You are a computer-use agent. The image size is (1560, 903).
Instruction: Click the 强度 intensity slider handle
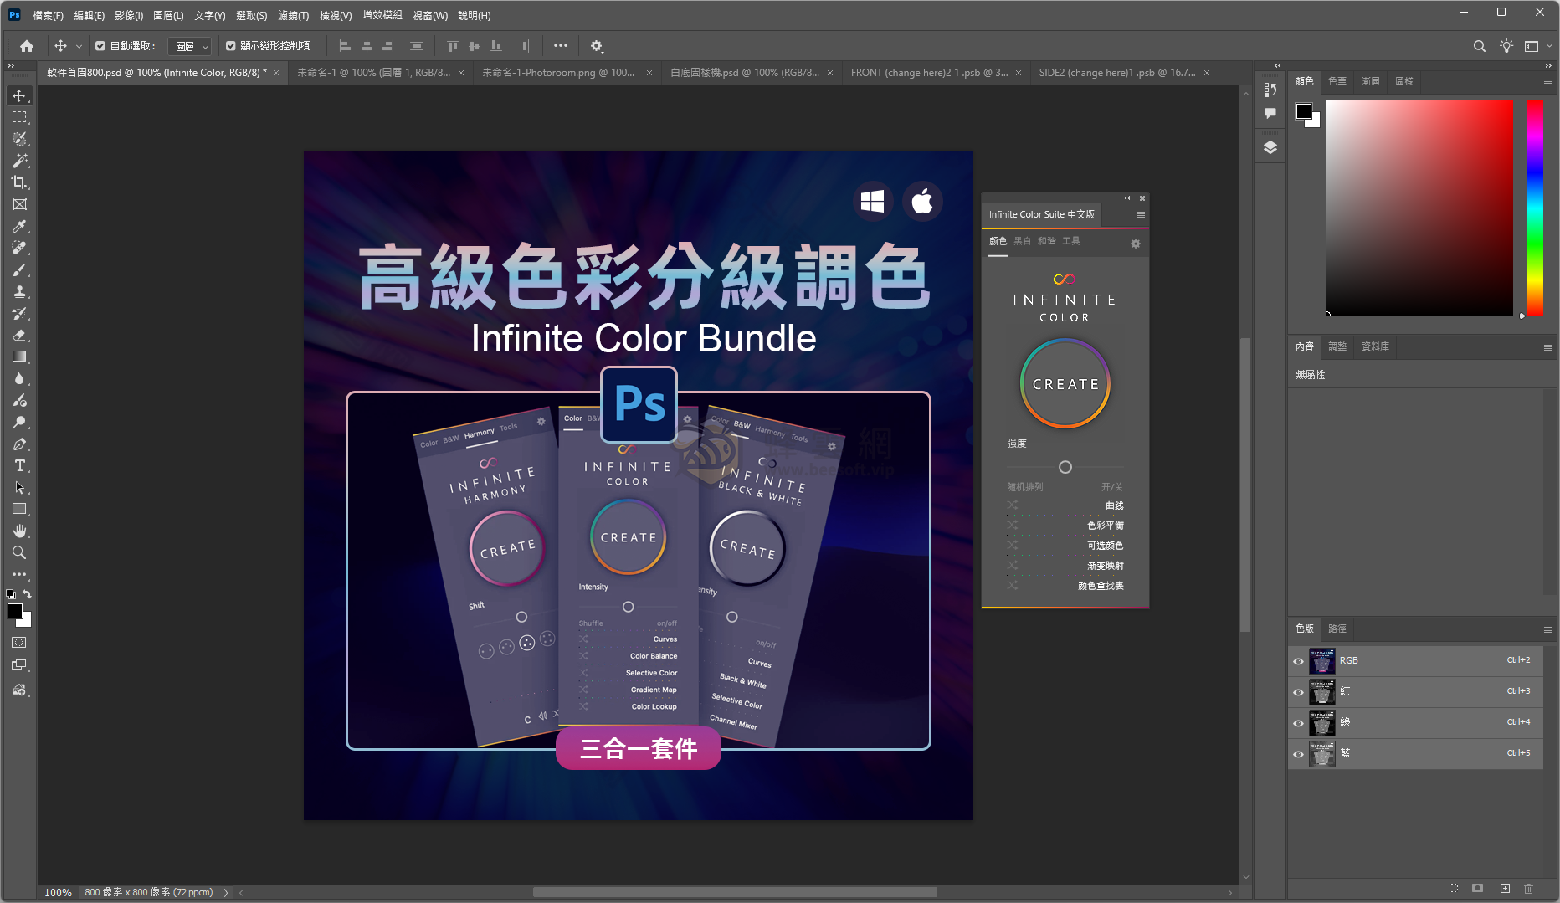1065,467
